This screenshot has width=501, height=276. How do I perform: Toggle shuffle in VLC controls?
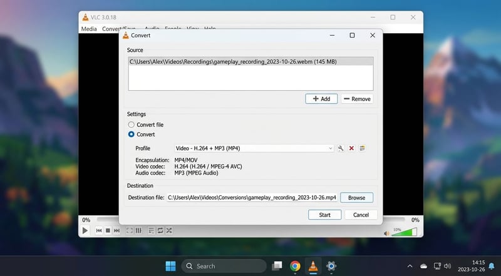click(169, 230)
